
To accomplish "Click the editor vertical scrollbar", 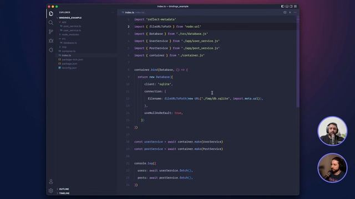I will click(x=298, y=62).
